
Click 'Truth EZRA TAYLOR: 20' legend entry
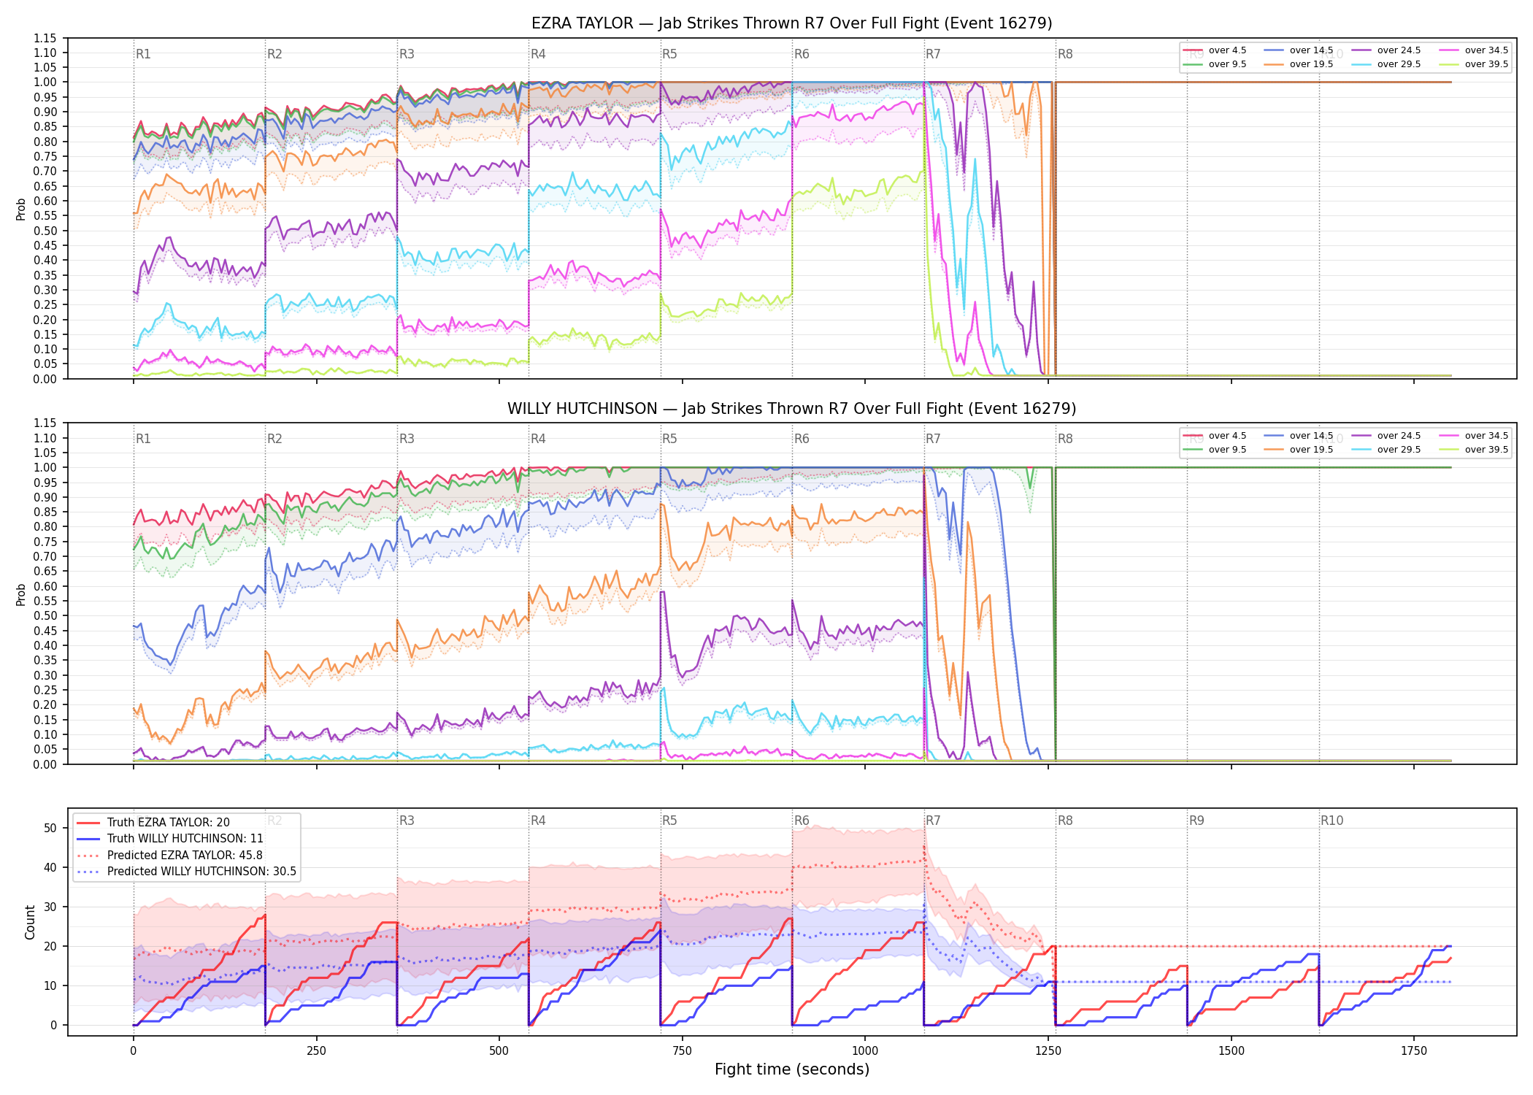(153, 823)
